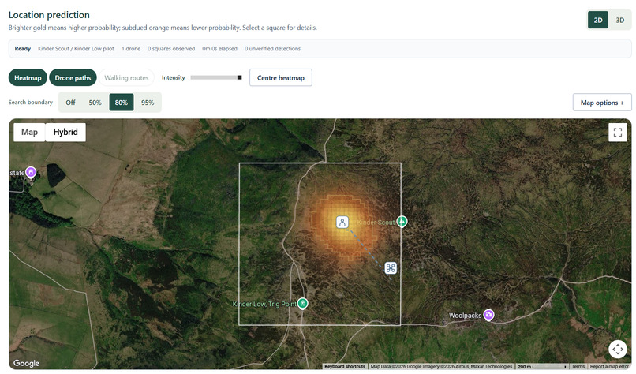The height and width of the screenshot is (374, 636).
Task: Click the '0m 0s elapsed' status text
Action: (x=220, y=49)
